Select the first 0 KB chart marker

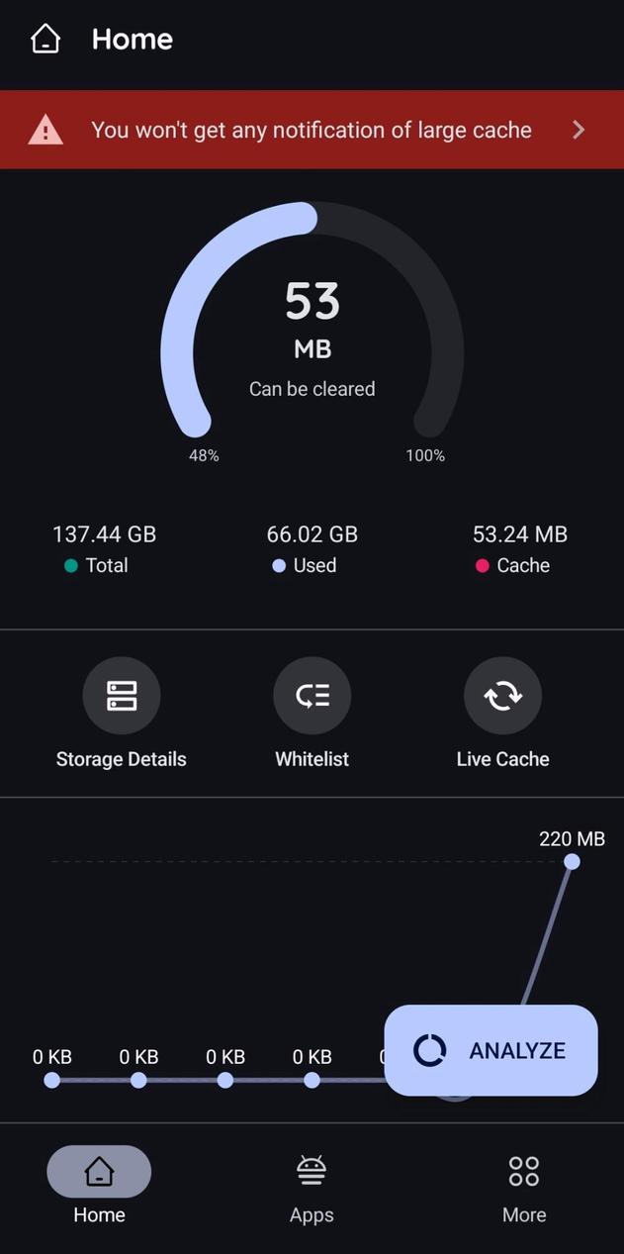tap(51, 1081)
